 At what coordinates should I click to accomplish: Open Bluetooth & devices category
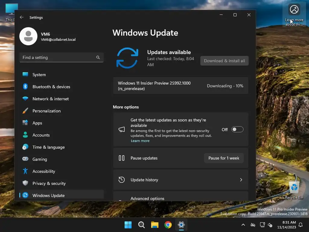(62, 87)
